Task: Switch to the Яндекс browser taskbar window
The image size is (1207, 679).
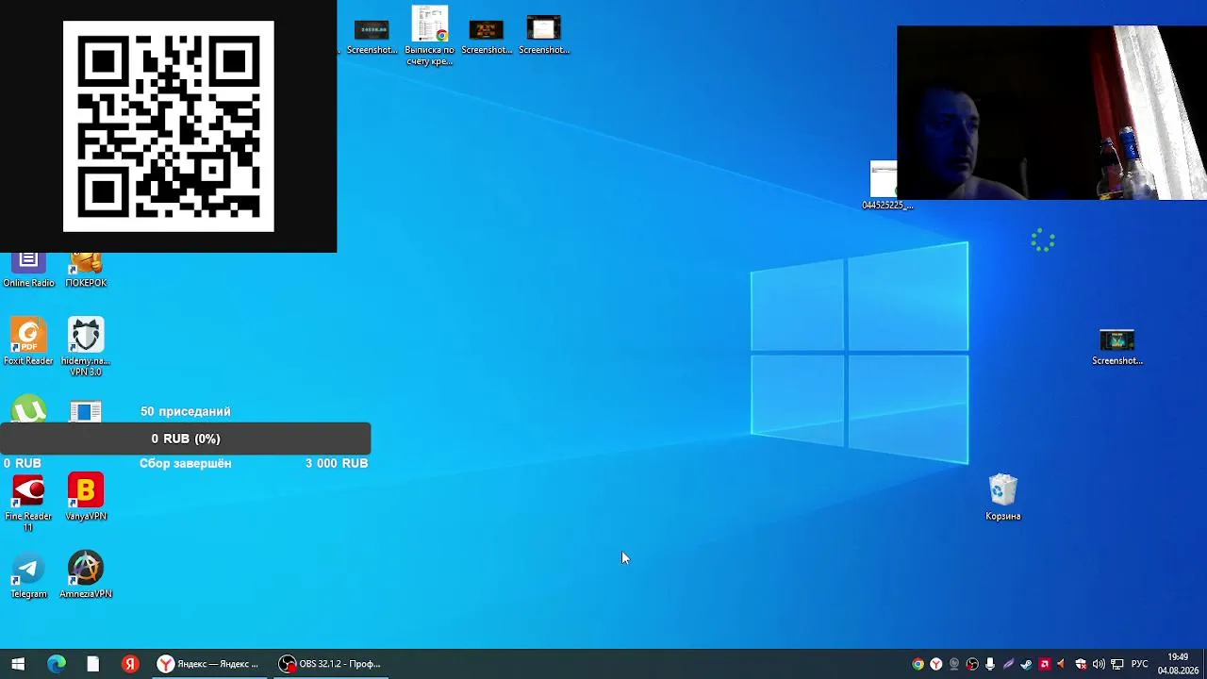Action: tap(208, 664)
